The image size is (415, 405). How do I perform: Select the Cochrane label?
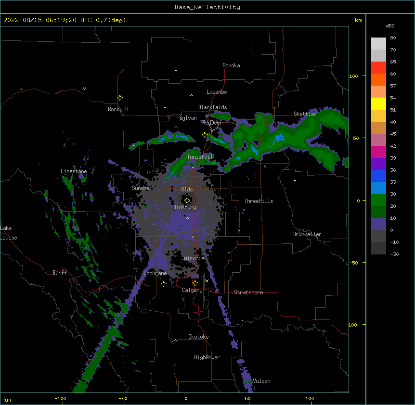pos(155,273)
